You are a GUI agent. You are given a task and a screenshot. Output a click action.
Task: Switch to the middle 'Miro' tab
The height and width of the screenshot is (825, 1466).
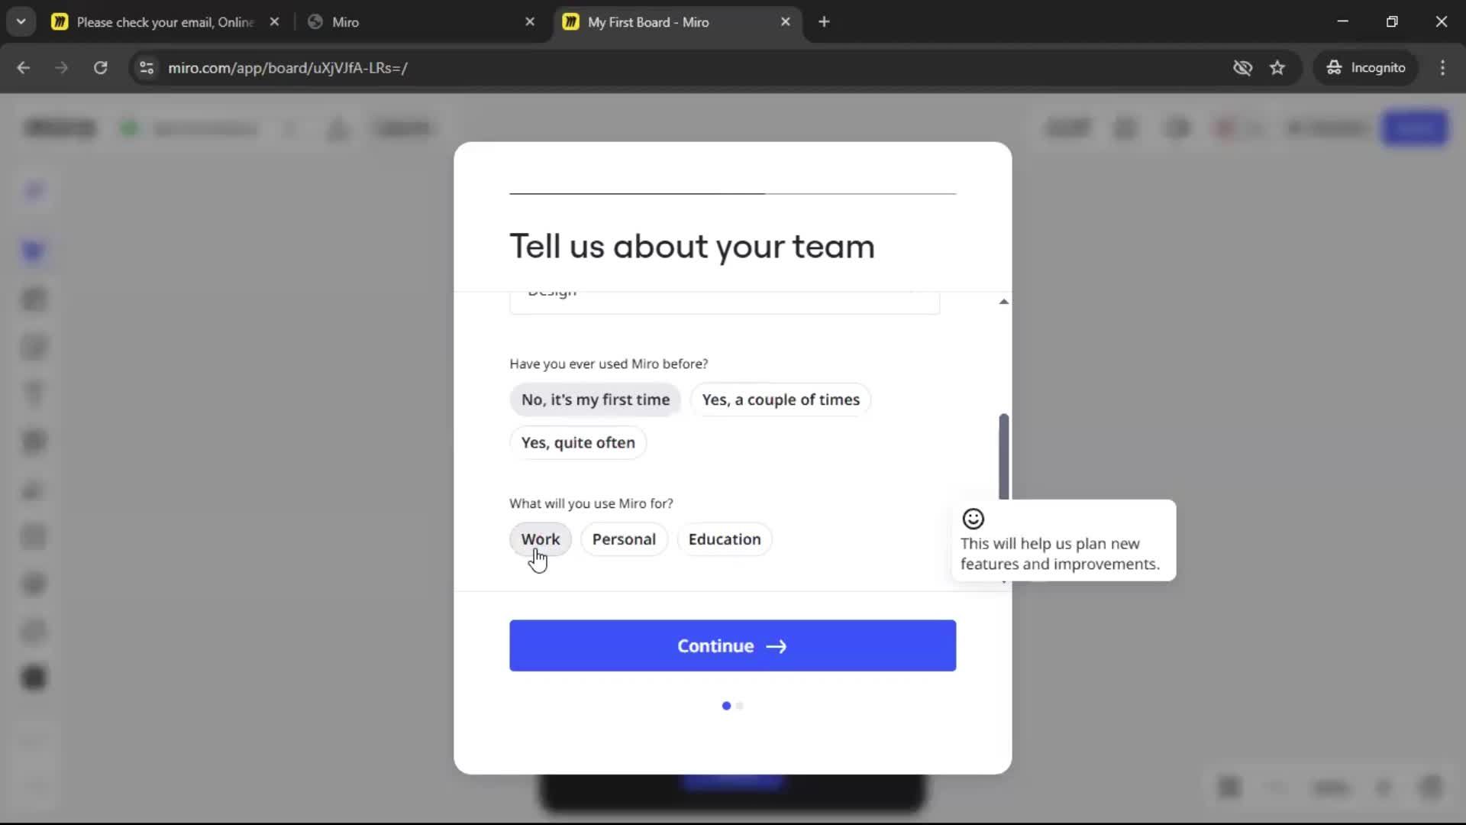point(421,22)
